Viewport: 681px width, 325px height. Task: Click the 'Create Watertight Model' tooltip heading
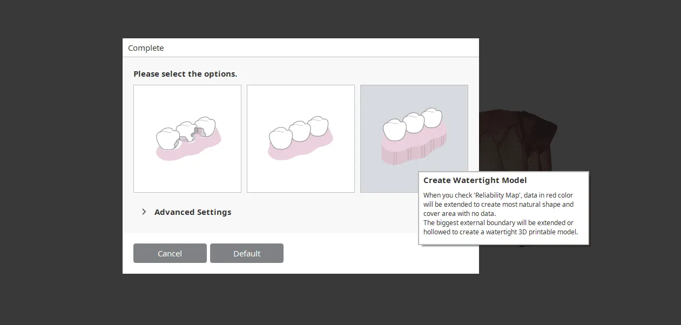pyautogui.click(x=475, y=180)
